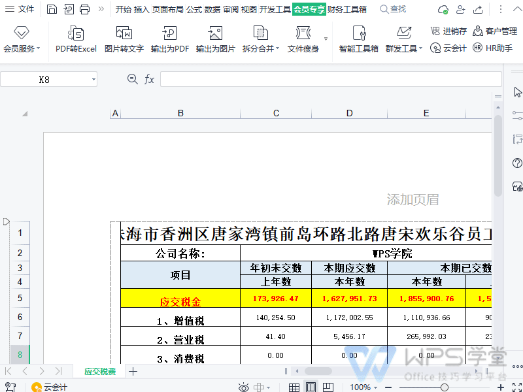Viewport: 523px width, 392px height.
Task: Select the 输出为图片 tool
Action: pos(215,34)
